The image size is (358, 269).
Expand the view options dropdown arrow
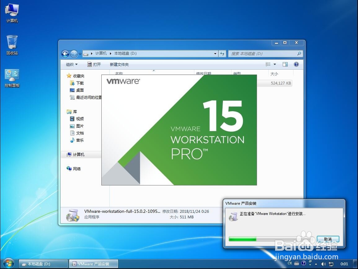click(x=275, y=64)
